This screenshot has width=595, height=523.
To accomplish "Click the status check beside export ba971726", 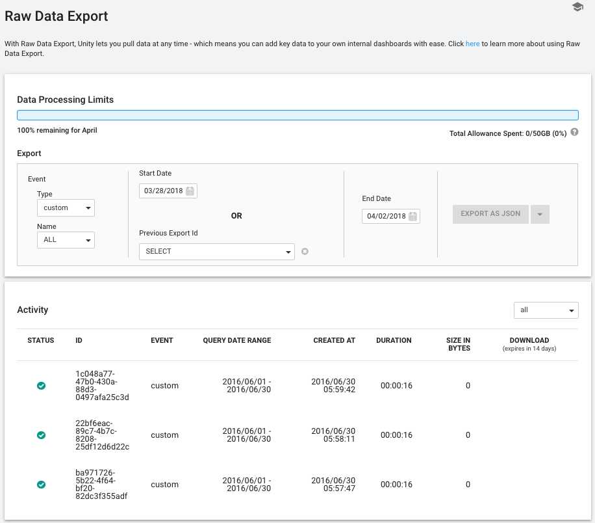I will click(x=42, y=485).
